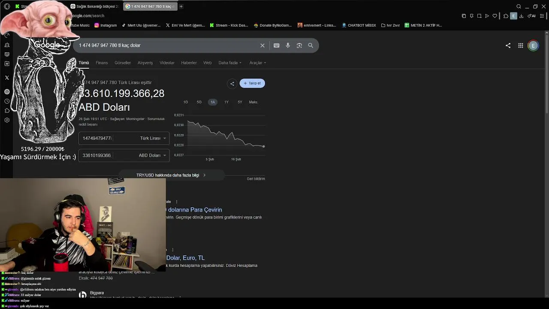
Task: Open the Görseller search filter
Action: pyautogui.click(x=123, y=63)
